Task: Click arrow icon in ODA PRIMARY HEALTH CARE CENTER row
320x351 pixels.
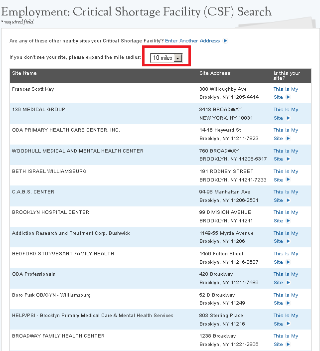Action: click(288, 139)
